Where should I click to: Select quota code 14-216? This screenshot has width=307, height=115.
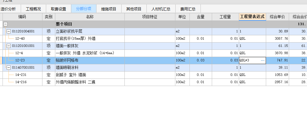click(21, 82)
